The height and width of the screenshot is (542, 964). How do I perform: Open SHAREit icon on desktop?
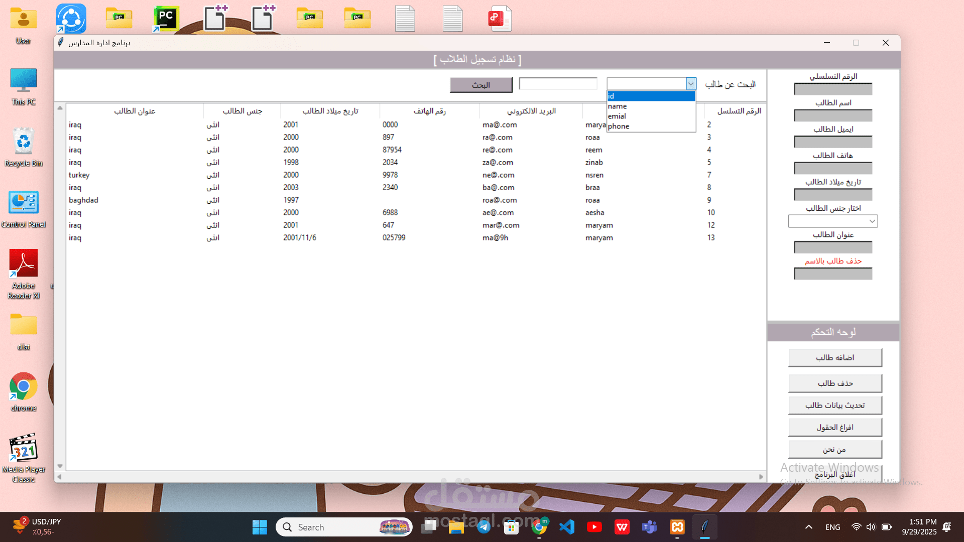(71, 19)
